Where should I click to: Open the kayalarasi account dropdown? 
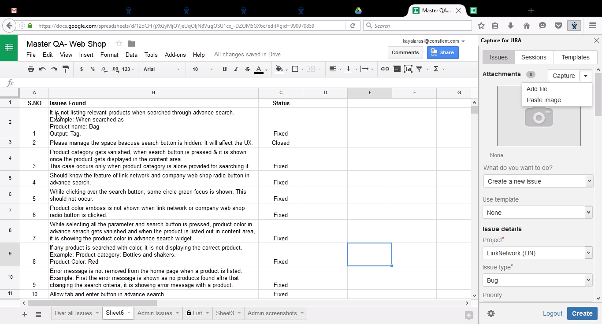click(x=434, y=41)
